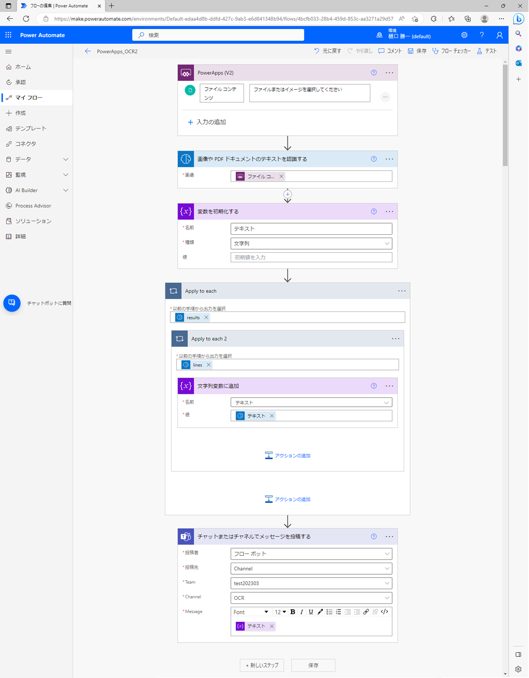
Task: Open the 種類 dropdown showing 文字列
Action: pyautogui.click(x=311, y=243)
